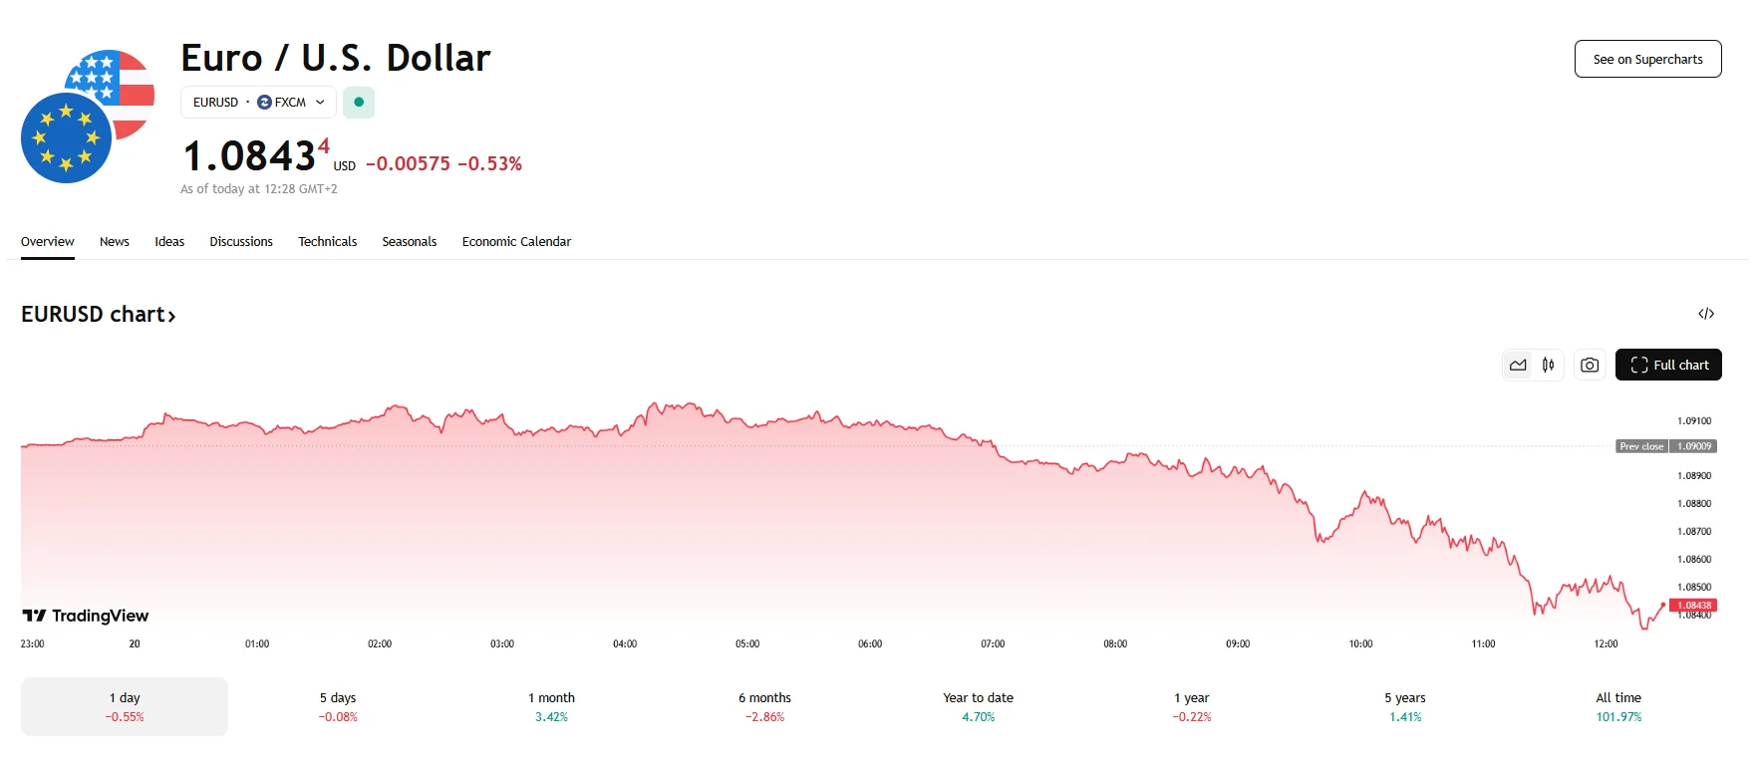The width and height of the screenshot is (1756, 766).
Task: Select the 1 month time range
Action: click(551, 706)
